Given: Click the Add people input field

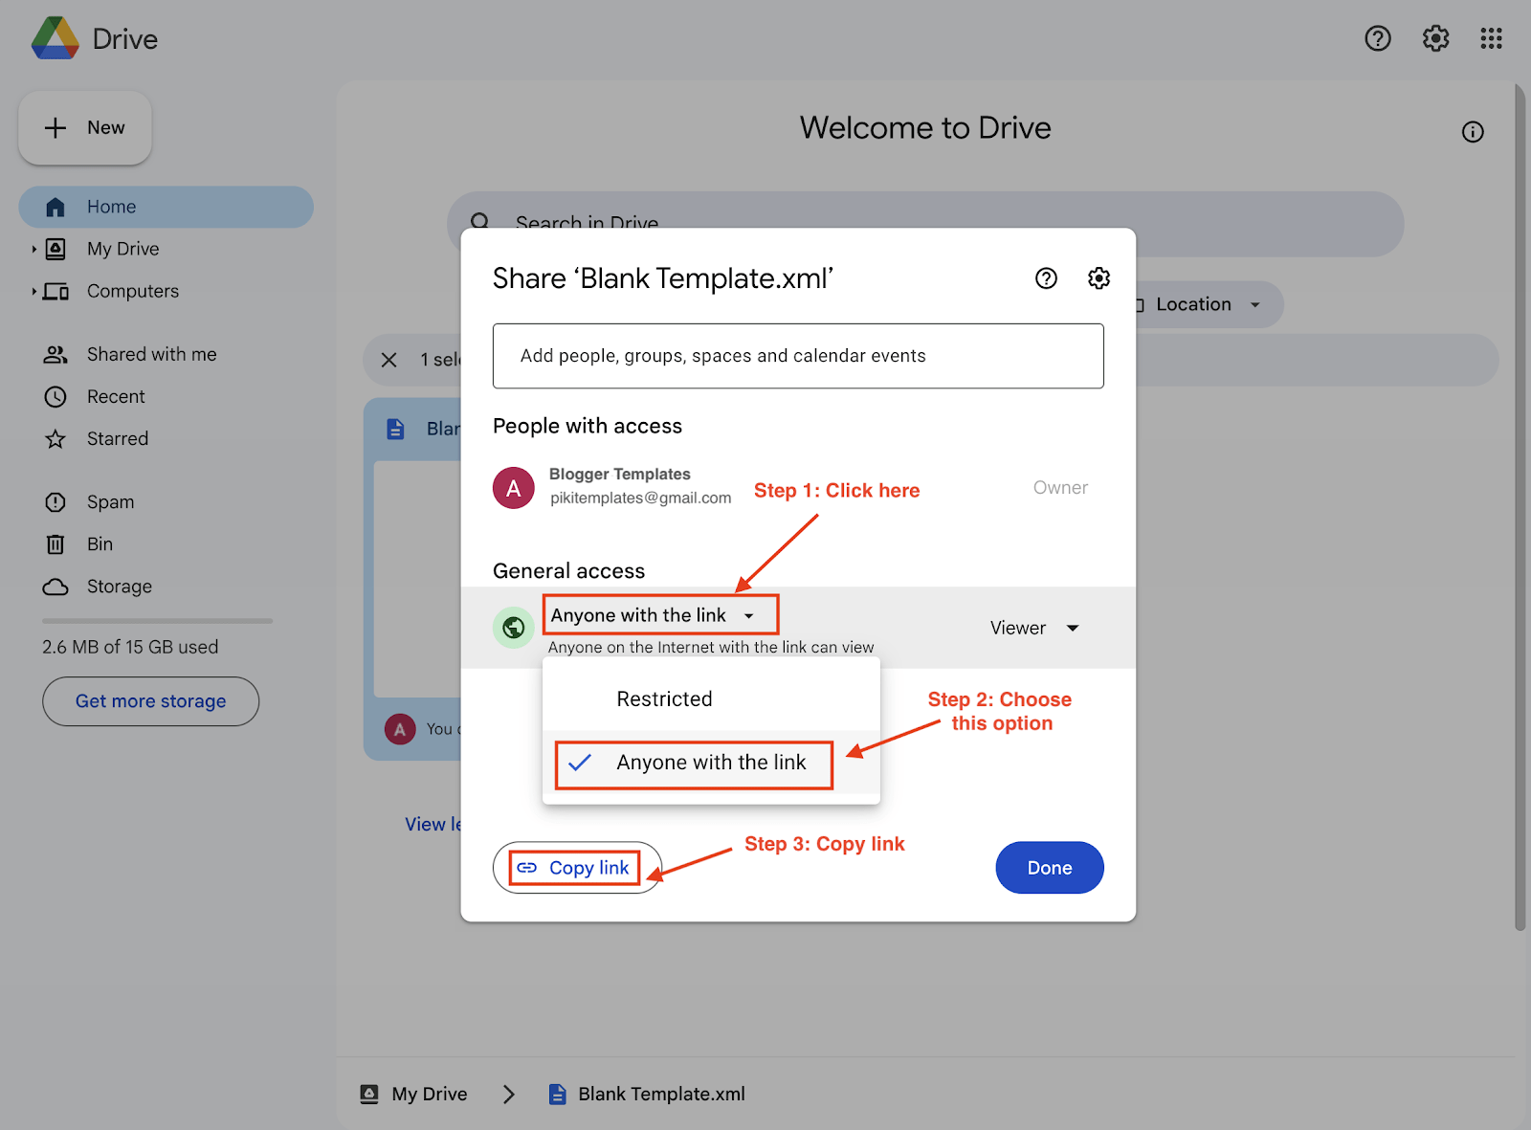Looking at the screenshot, I should click(x=798, y=356).
